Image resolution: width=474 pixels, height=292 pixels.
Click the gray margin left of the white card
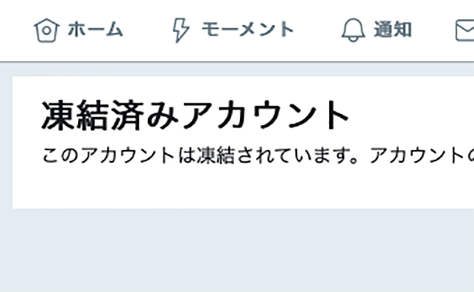6,142
